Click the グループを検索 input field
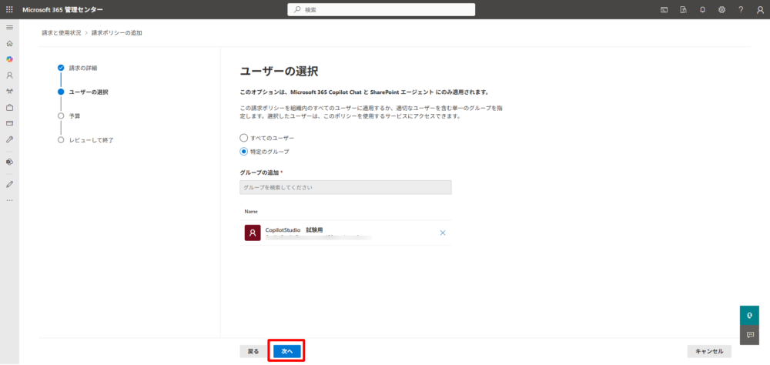770x365 pixels. tap(345, 187)
